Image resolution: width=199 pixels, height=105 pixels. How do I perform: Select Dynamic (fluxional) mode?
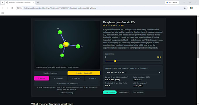tap(84, 73)
